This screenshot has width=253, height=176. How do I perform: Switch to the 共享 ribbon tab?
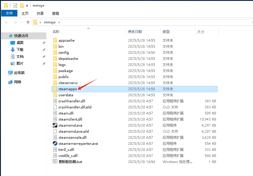(40, 13)
